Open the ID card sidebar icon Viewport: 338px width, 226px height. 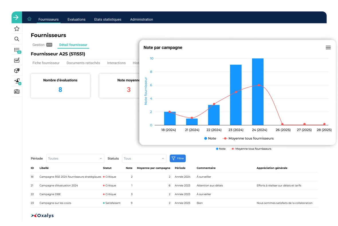pyautogui.click(x=17, y=92)
